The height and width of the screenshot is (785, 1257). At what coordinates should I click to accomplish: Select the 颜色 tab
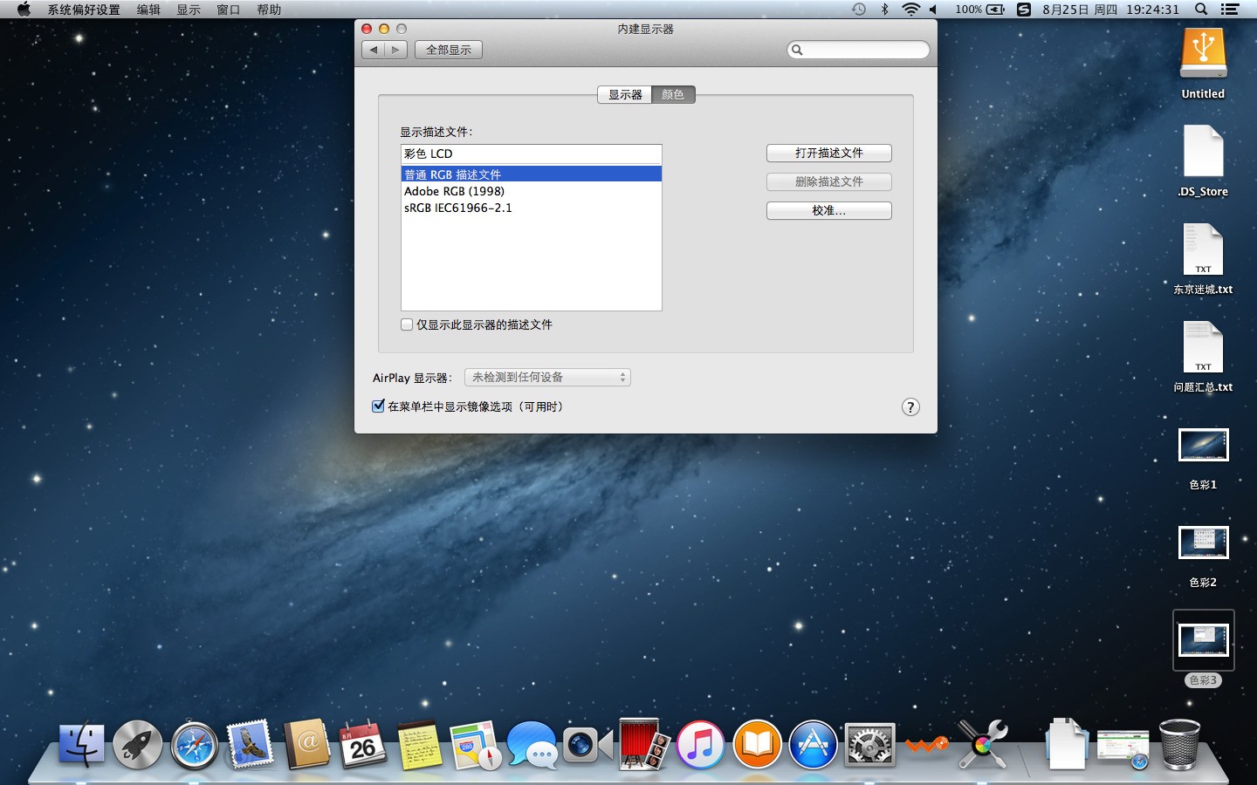tap(673, 94)
